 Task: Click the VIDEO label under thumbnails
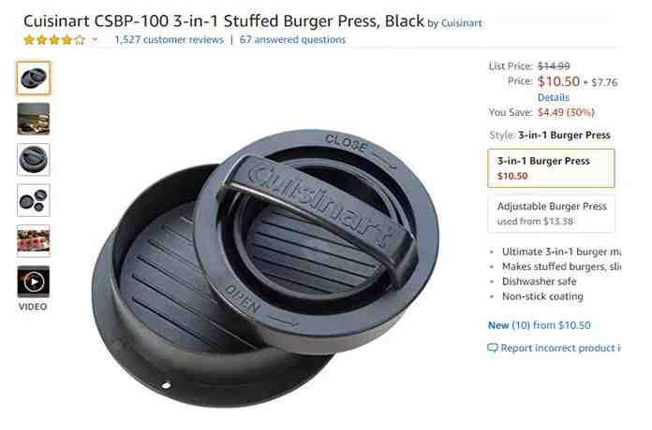(x=33, y=307)
